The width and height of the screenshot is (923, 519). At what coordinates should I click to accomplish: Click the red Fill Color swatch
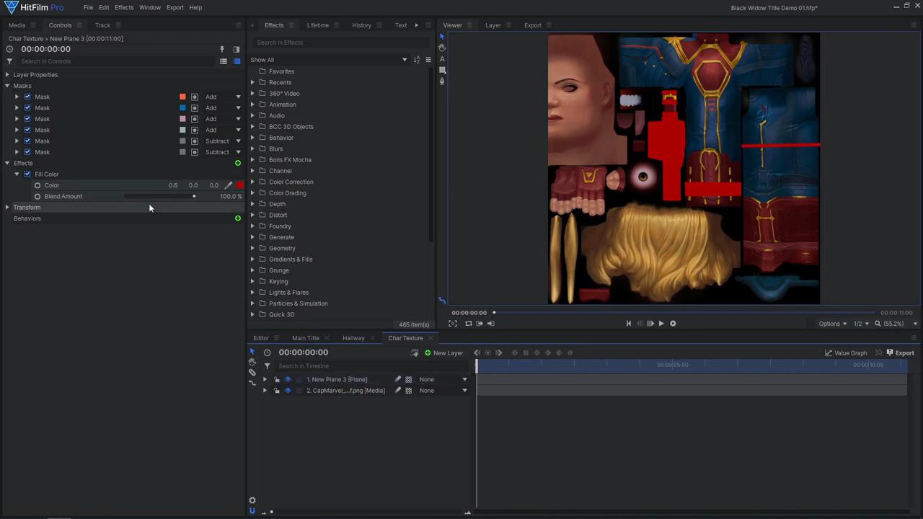240,185
